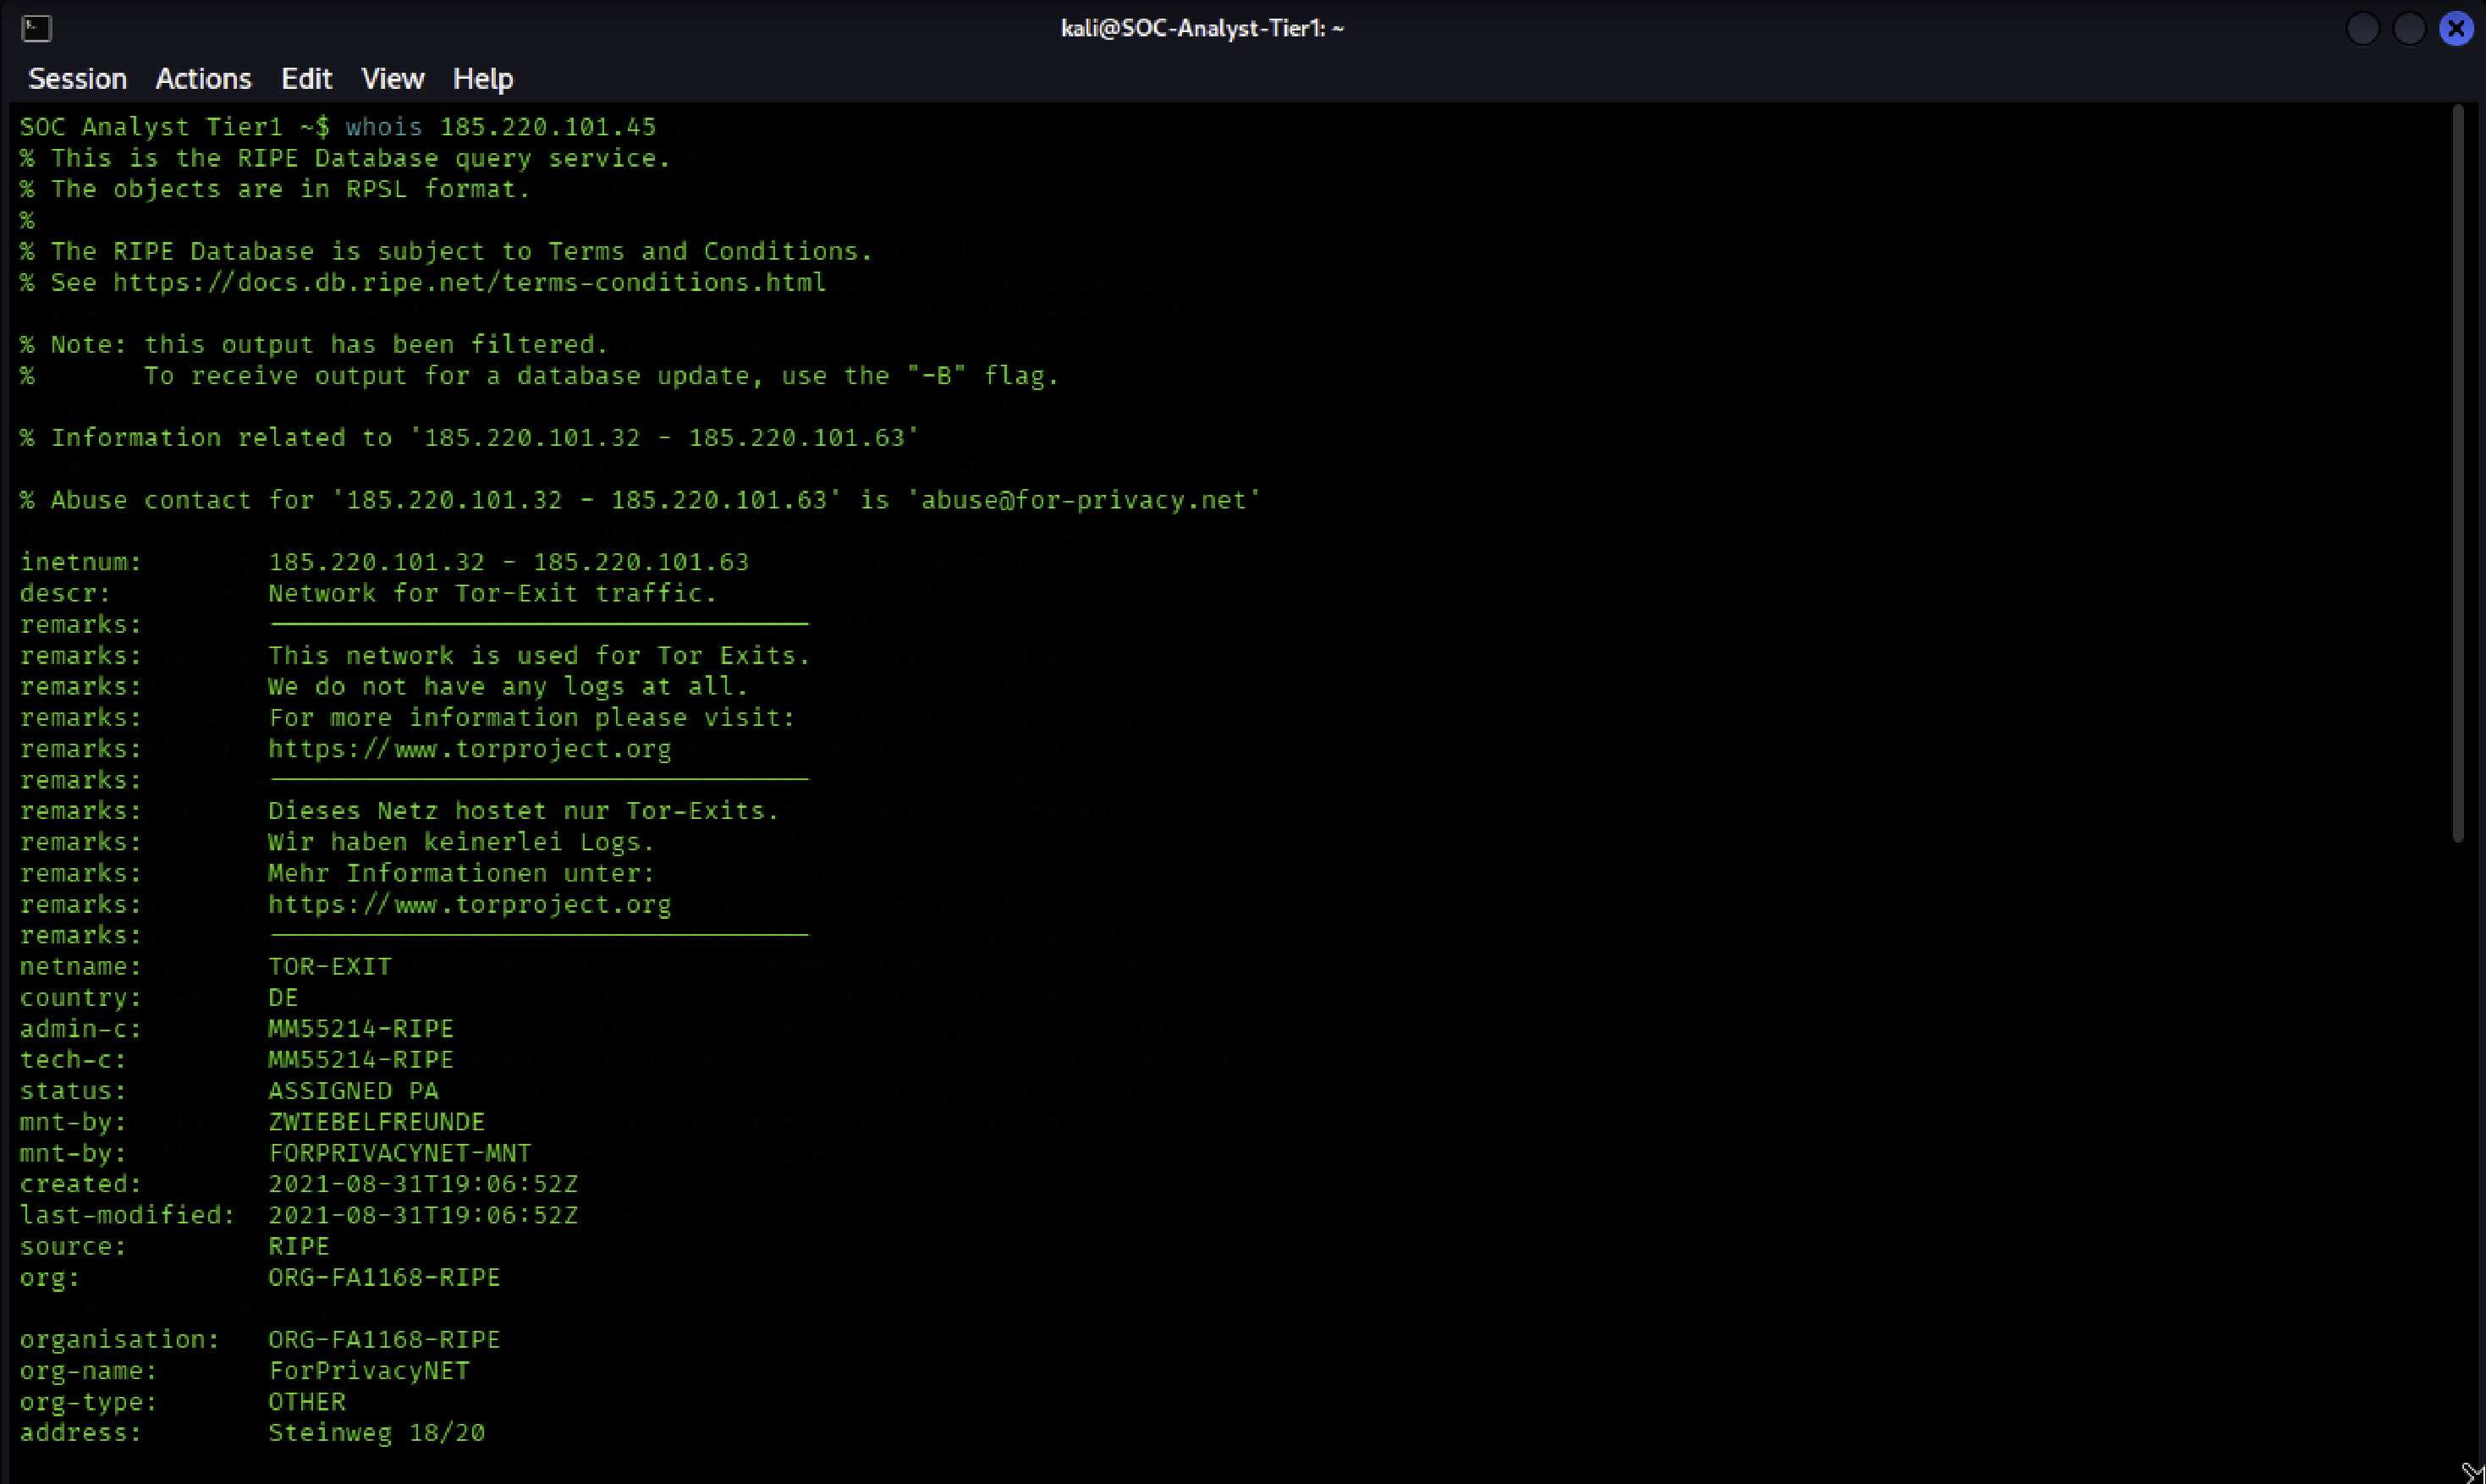Image resolution: width=2486 pixels, height=1484 pixels.
Task: Click the last-modified timestamp value
Action: (x=423, y=1215)
